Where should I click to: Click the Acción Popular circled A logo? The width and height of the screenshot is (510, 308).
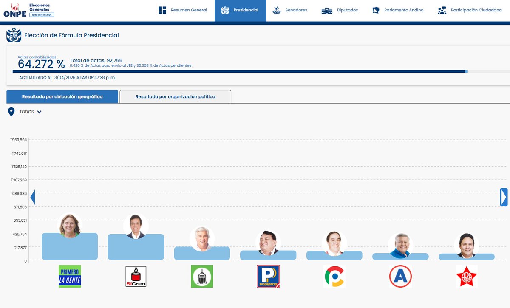coord(400,276)
